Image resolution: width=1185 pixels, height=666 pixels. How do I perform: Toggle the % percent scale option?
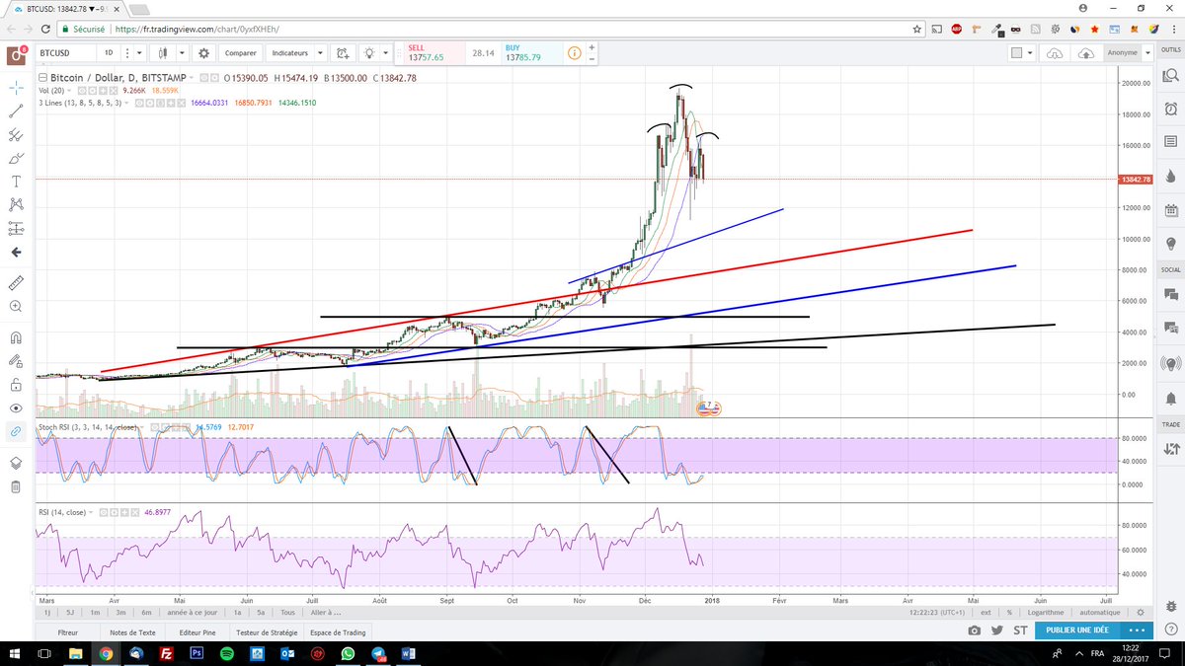tap(1009, 612)
